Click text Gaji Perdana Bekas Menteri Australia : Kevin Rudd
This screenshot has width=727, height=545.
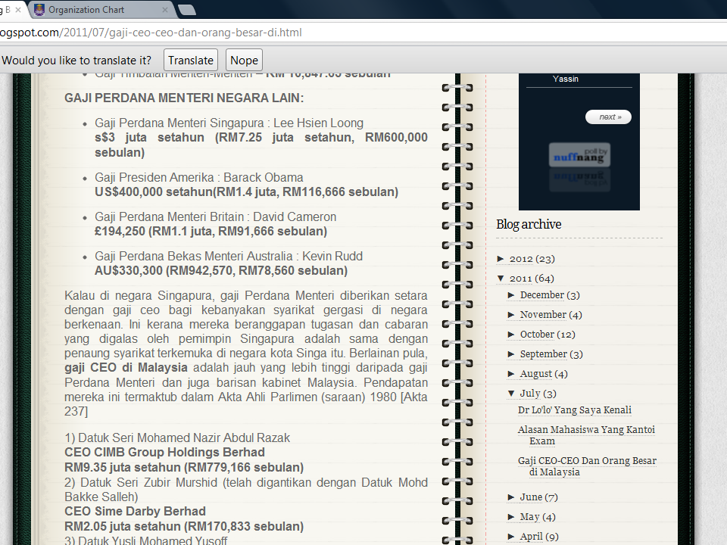229,257
